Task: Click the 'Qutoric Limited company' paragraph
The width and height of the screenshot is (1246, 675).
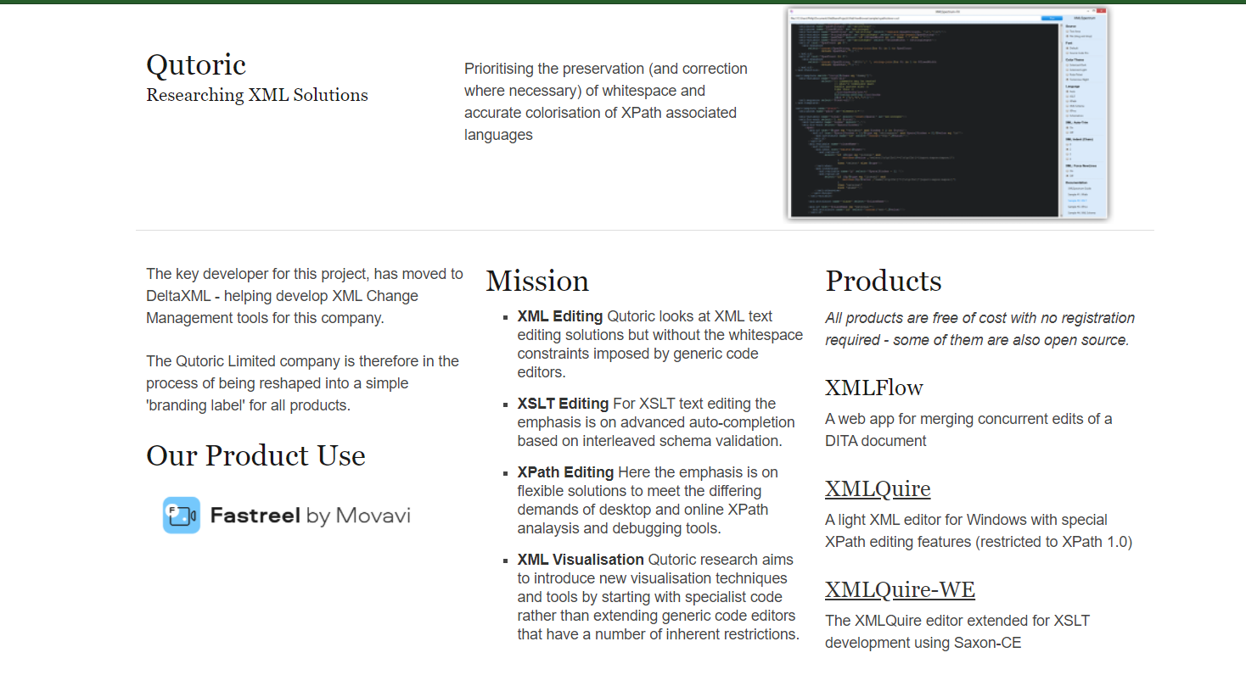Action: point(302,383)
